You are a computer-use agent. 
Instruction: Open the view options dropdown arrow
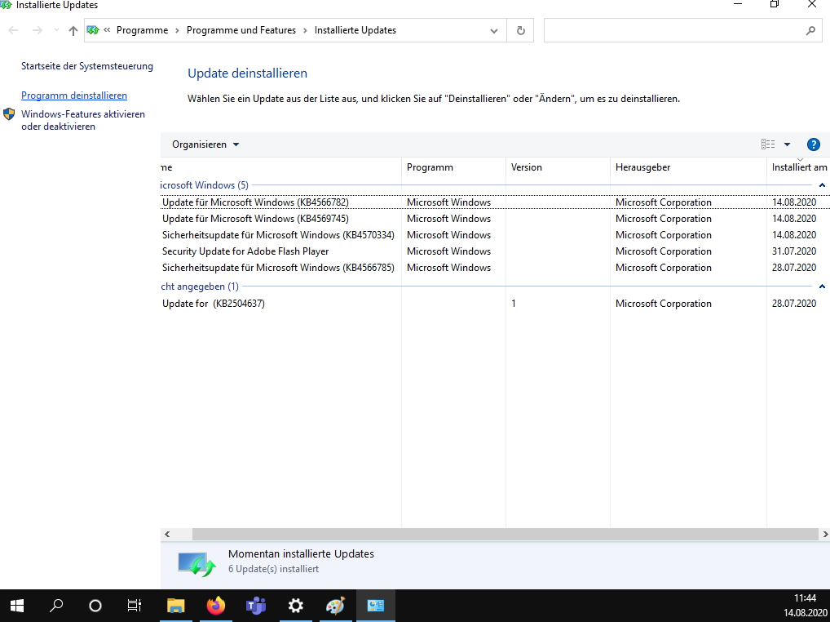pos(787,144)
